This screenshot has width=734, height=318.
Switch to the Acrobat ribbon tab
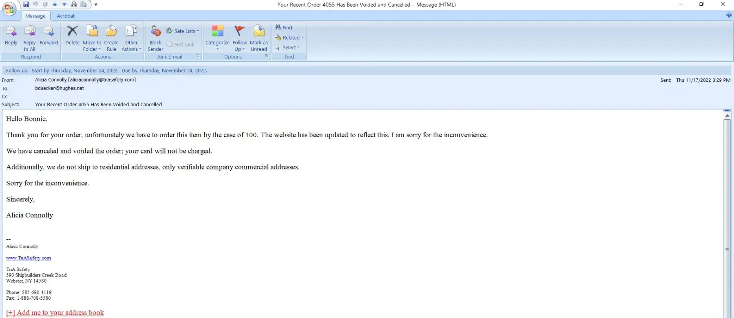coord(66,16)
